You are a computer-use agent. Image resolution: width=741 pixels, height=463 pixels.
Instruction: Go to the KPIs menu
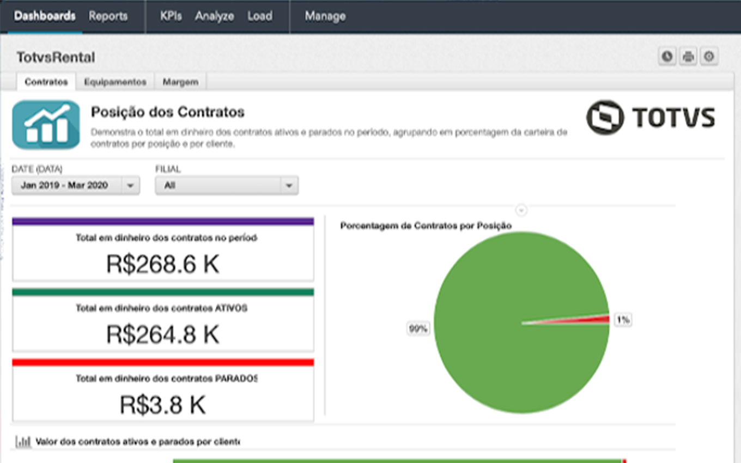tap(171, 16)
